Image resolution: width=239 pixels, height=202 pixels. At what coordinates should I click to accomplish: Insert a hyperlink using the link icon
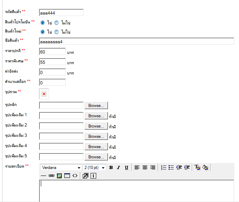[x=51, y=176]
